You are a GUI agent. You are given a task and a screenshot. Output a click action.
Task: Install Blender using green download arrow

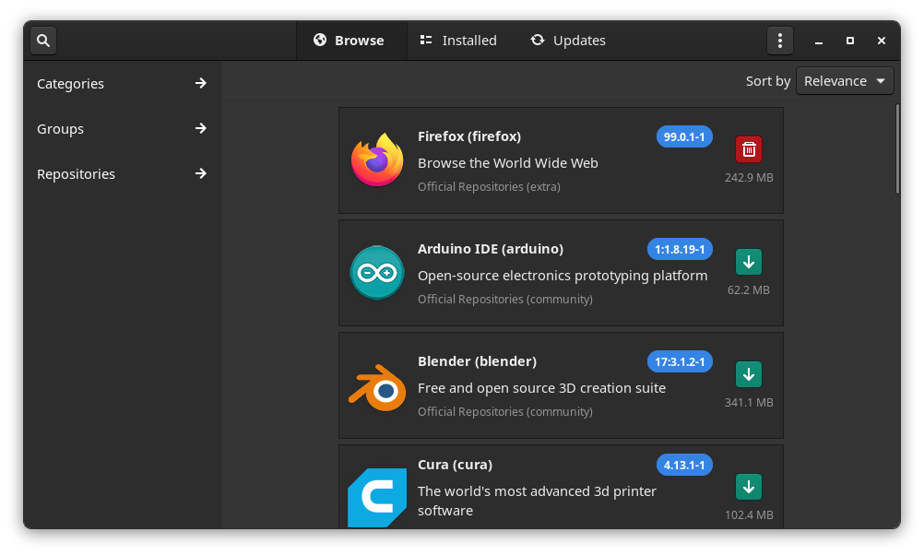749,375
